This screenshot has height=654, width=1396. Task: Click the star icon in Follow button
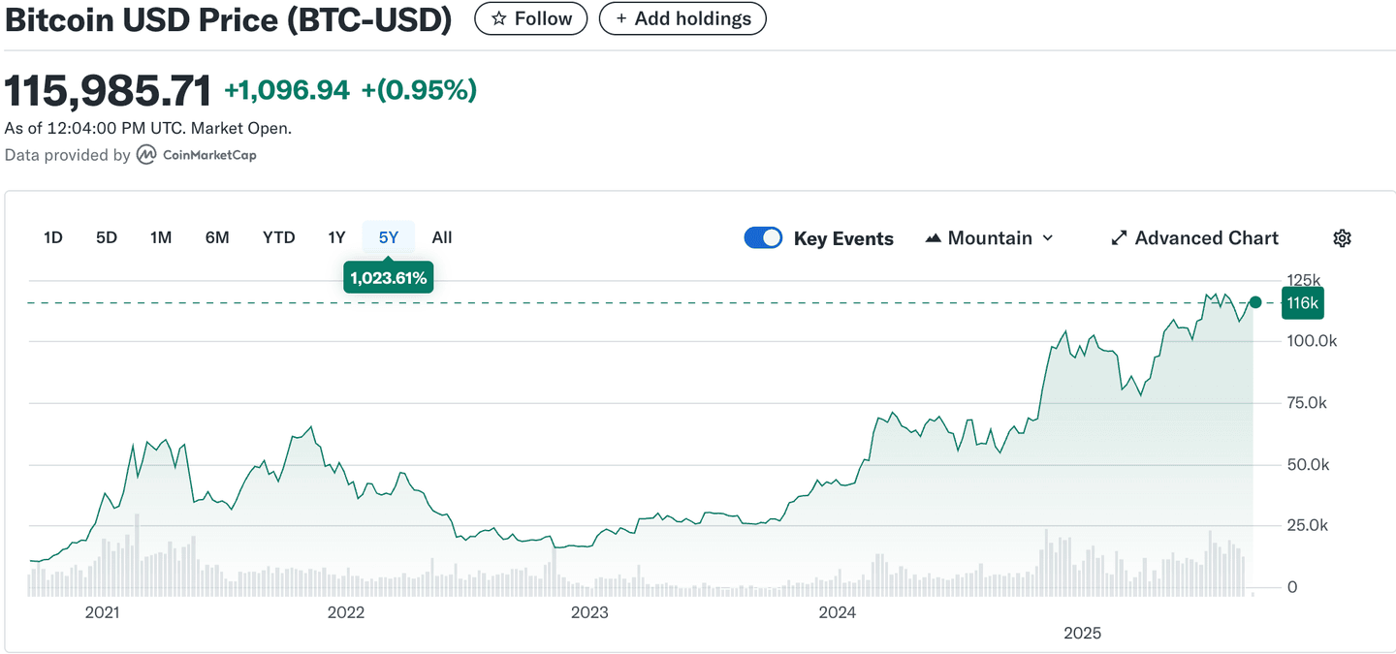tap(499, 18)
